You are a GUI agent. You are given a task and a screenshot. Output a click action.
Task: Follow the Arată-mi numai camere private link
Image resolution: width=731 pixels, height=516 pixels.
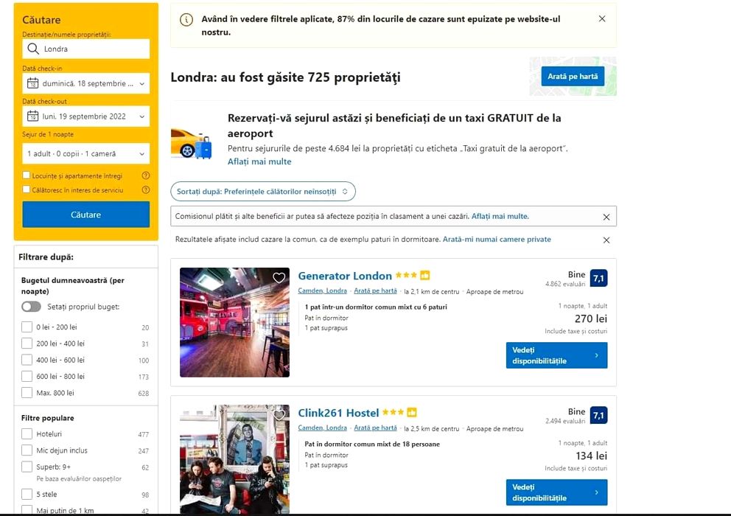pos(497,240)
